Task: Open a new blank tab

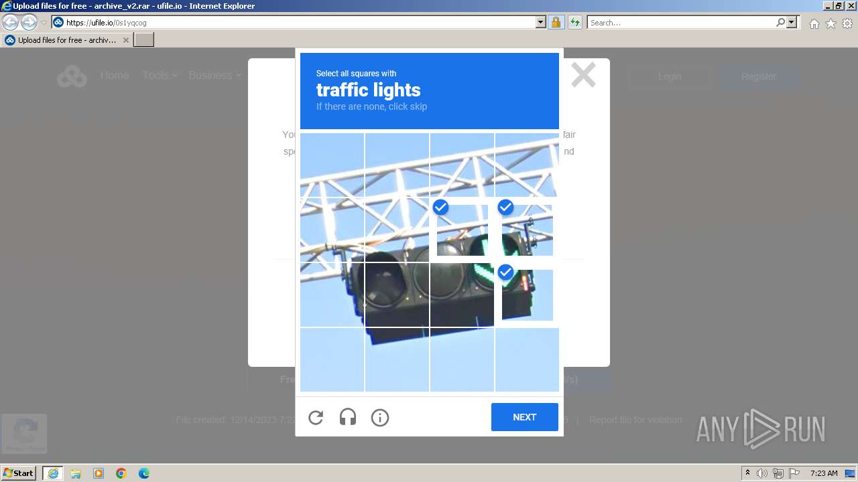Action: tap(144, 40)
